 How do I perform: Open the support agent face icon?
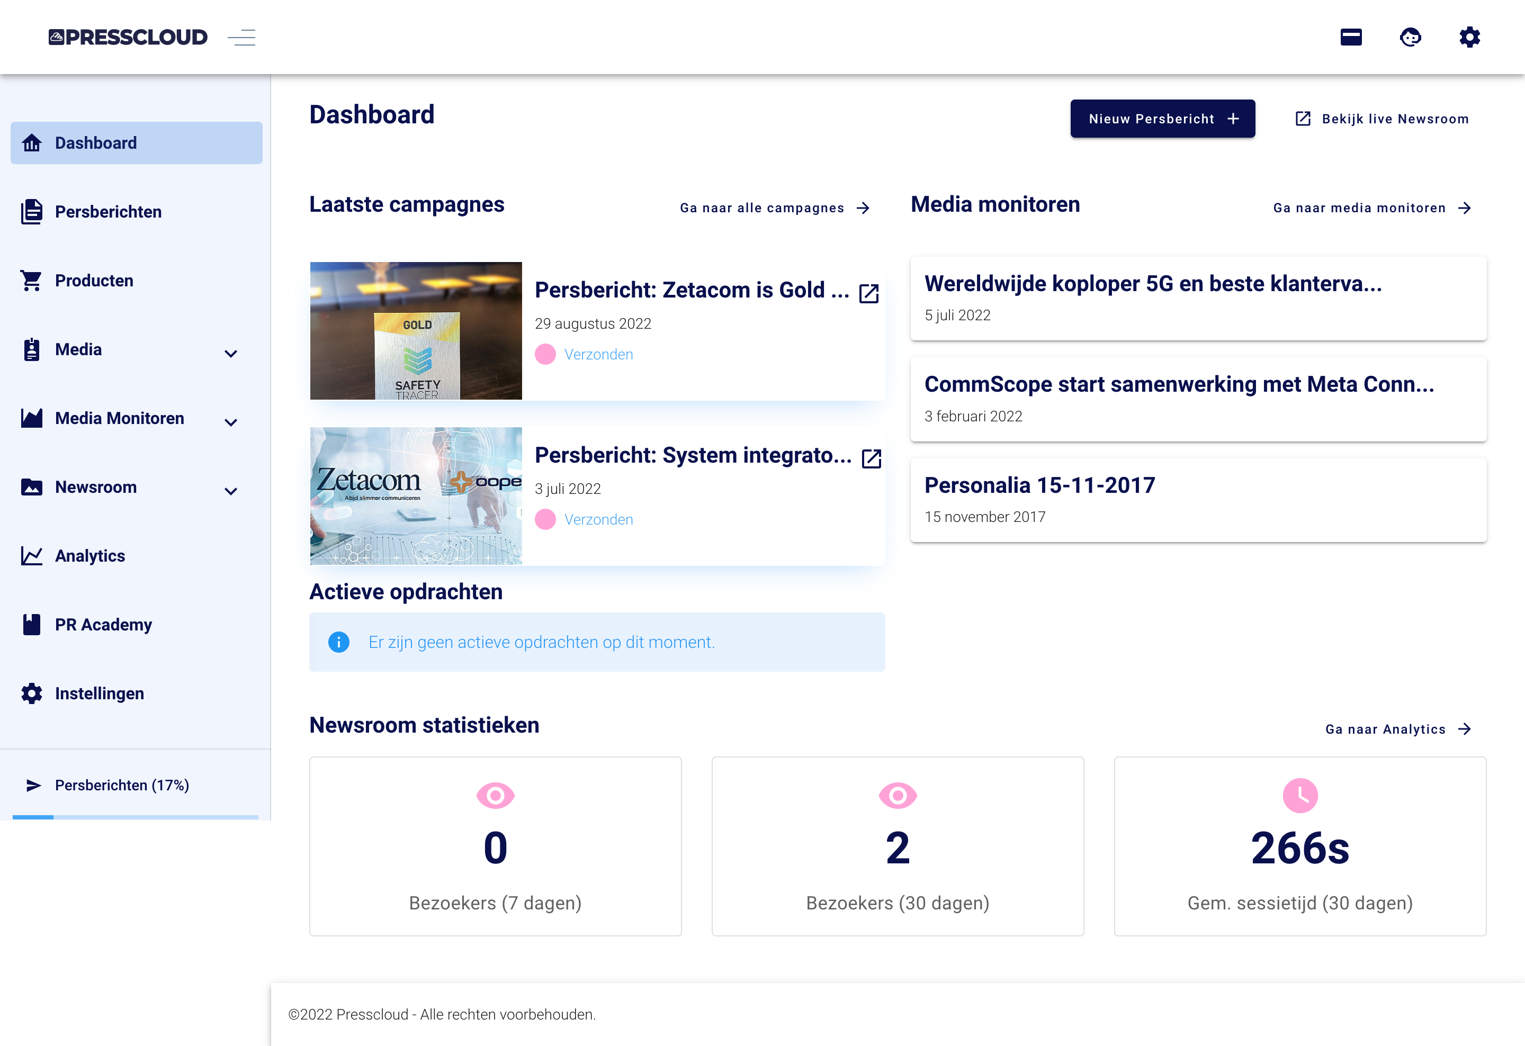tap(1410, 38)
